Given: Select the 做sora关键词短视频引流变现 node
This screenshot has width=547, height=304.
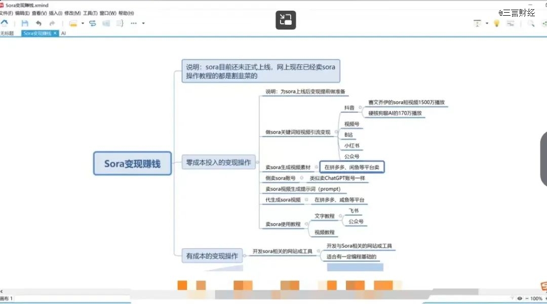Looking at the screenshot, I should [298, 132].
